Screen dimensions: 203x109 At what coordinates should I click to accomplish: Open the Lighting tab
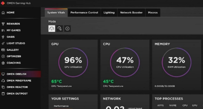[x=109, y=13]
